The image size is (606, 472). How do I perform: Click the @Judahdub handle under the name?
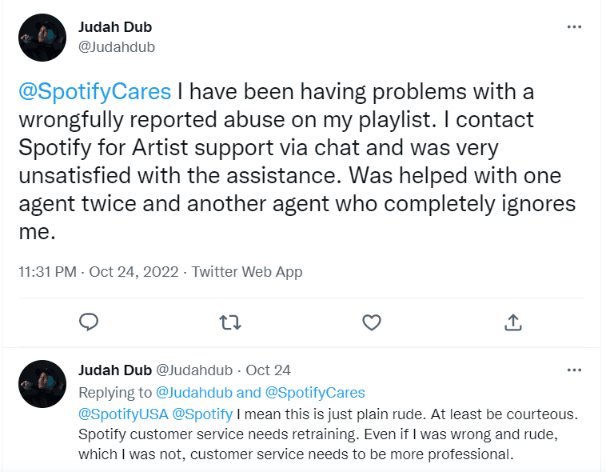point(117,47)
